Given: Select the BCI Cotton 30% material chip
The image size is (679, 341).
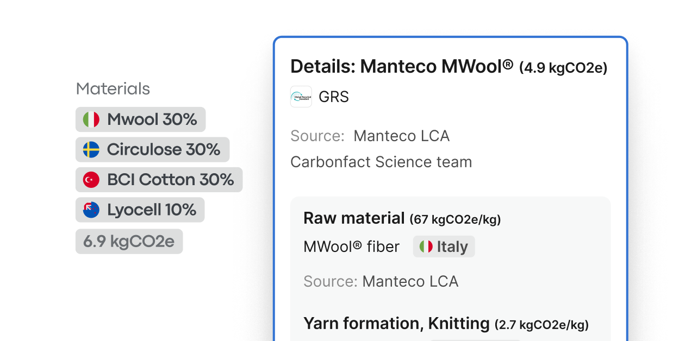Looking at the screenshot, I should click(159, 180).
